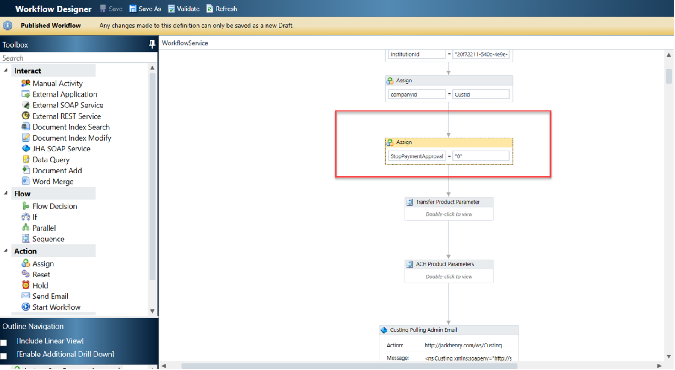Screen dimensions: 675x370
Task: Choose Start Workflow from the toolbox
Action: [x=56, y=307]
